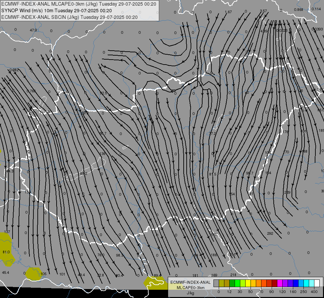Click the map value 105
This screenshot has height=298, width=324.
click(x=44, y=274)
